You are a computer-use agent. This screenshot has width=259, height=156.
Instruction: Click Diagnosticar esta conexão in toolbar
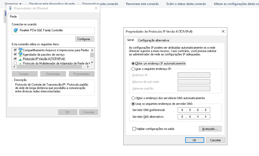coord(100,4)
